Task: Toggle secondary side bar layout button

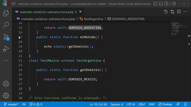Action: coord(166,4)
